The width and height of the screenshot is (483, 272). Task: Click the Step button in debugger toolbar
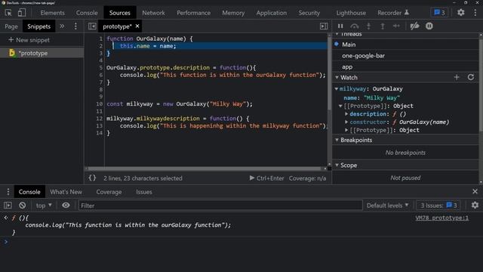[396, 26]
